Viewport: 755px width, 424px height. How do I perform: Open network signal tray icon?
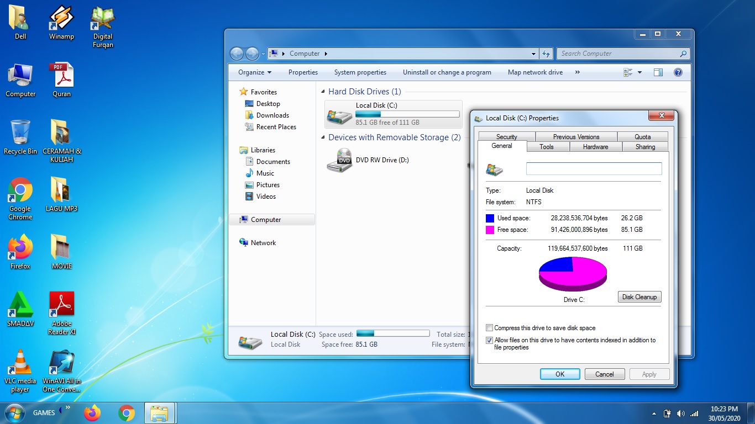point(694,414)
